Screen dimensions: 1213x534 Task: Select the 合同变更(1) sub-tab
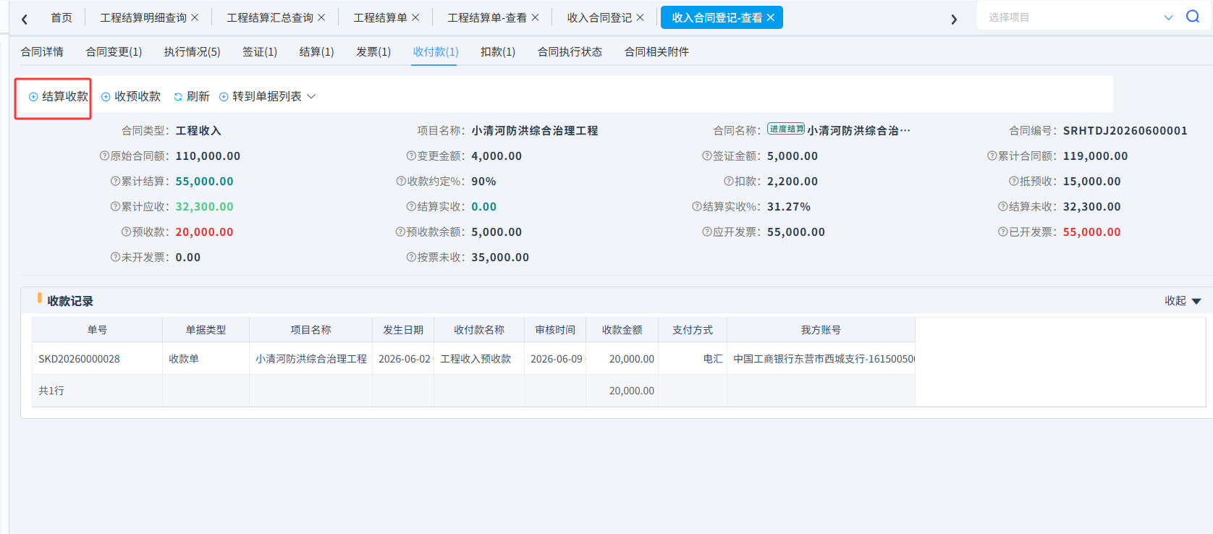[x=114, y=51]
